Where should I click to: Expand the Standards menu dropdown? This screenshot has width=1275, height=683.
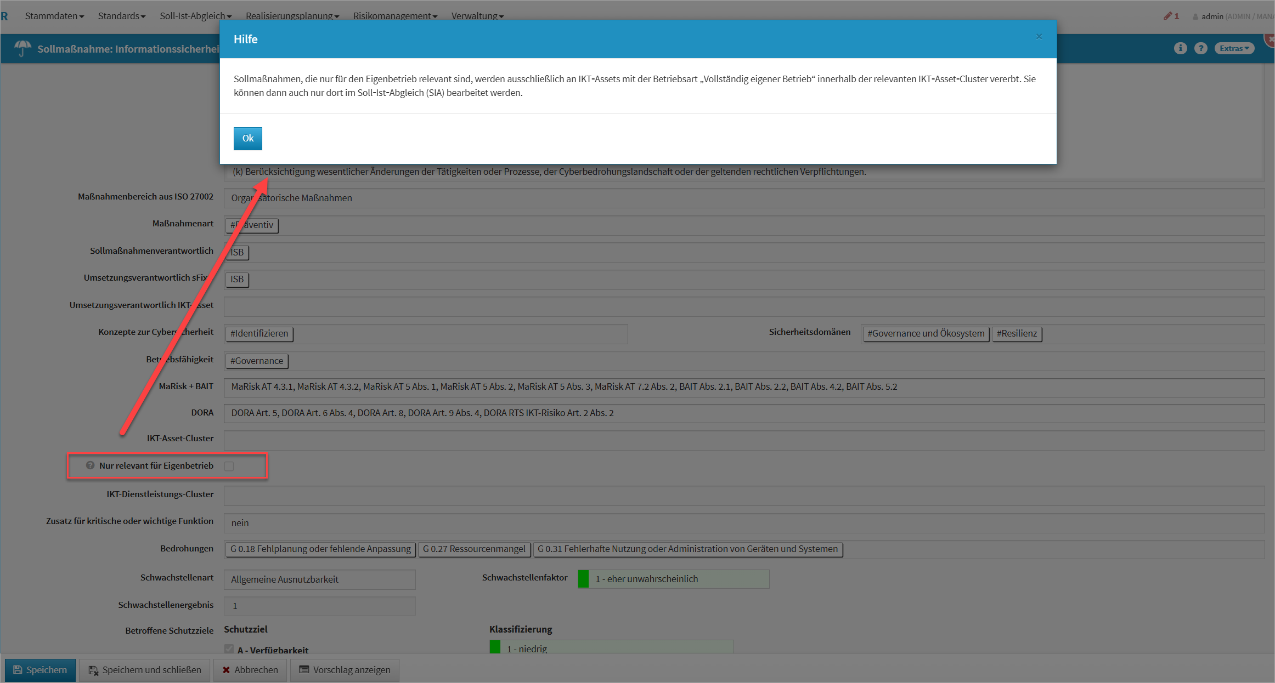point(122,16)
